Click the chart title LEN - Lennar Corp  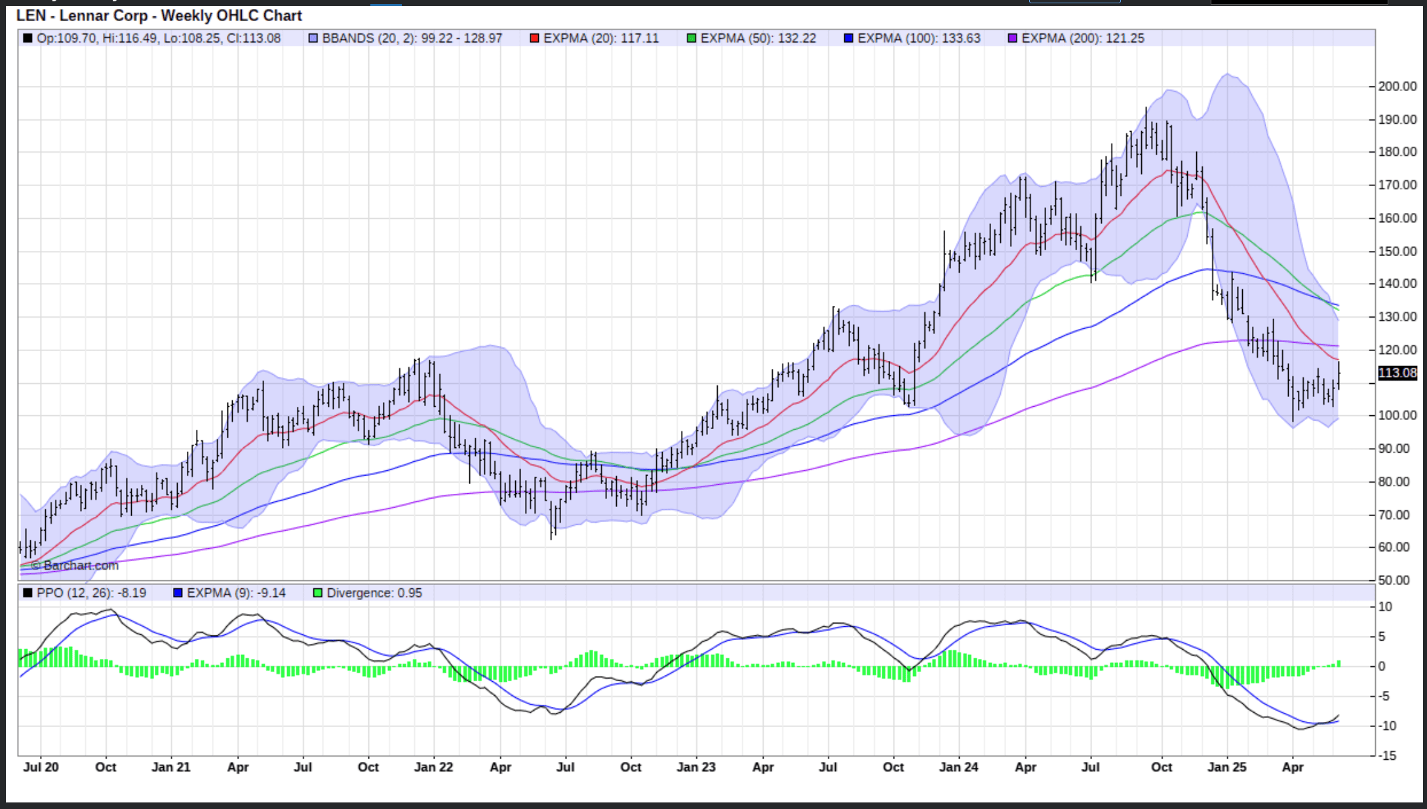(x=159, y=15)
